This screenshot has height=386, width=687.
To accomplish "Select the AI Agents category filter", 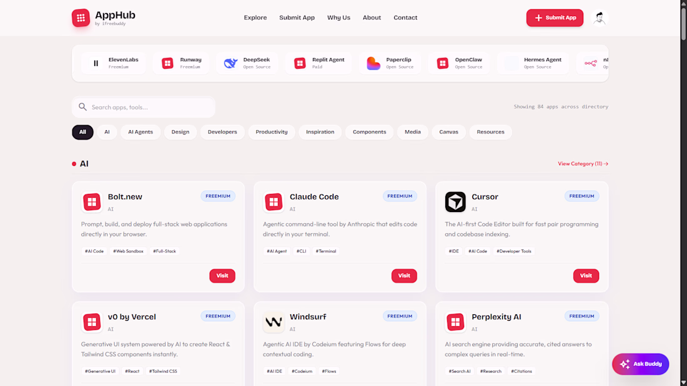I will tap(141, 132).
